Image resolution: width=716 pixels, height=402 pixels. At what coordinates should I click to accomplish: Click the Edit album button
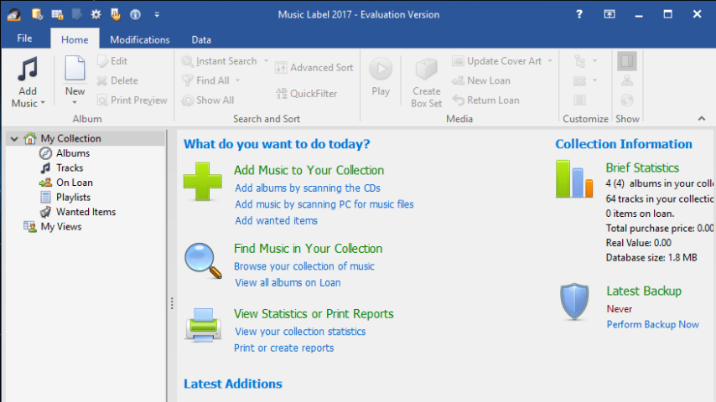[x=112, y=61]
